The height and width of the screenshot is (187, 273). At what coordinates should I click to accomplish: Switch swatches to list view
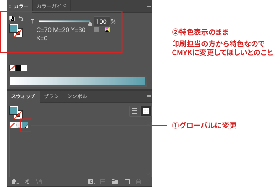click(x=135, y=111)
